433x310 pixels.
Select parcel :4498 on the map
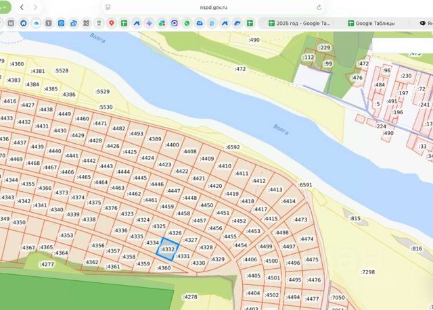[x=281, y=232]
